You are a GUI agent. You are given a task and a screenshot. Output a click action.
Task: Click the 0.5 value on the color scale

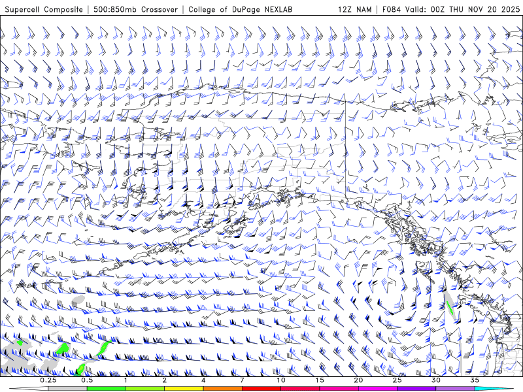pyautogui.click(x=87, y=380)
